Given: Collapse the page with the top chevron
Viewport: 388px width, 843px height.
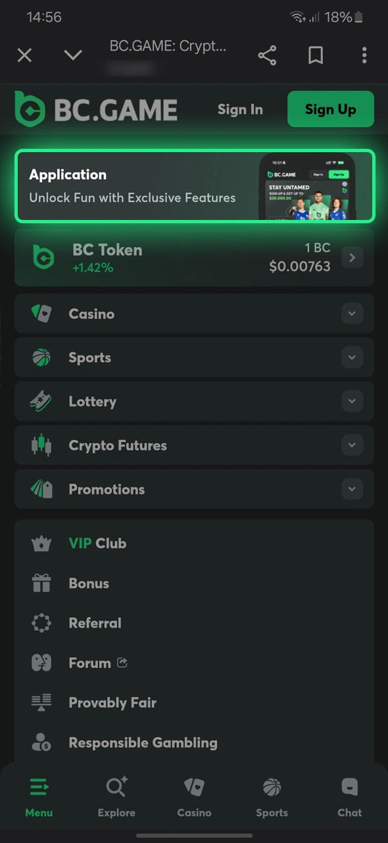Looking at the screenshot, I should point(72,55).
